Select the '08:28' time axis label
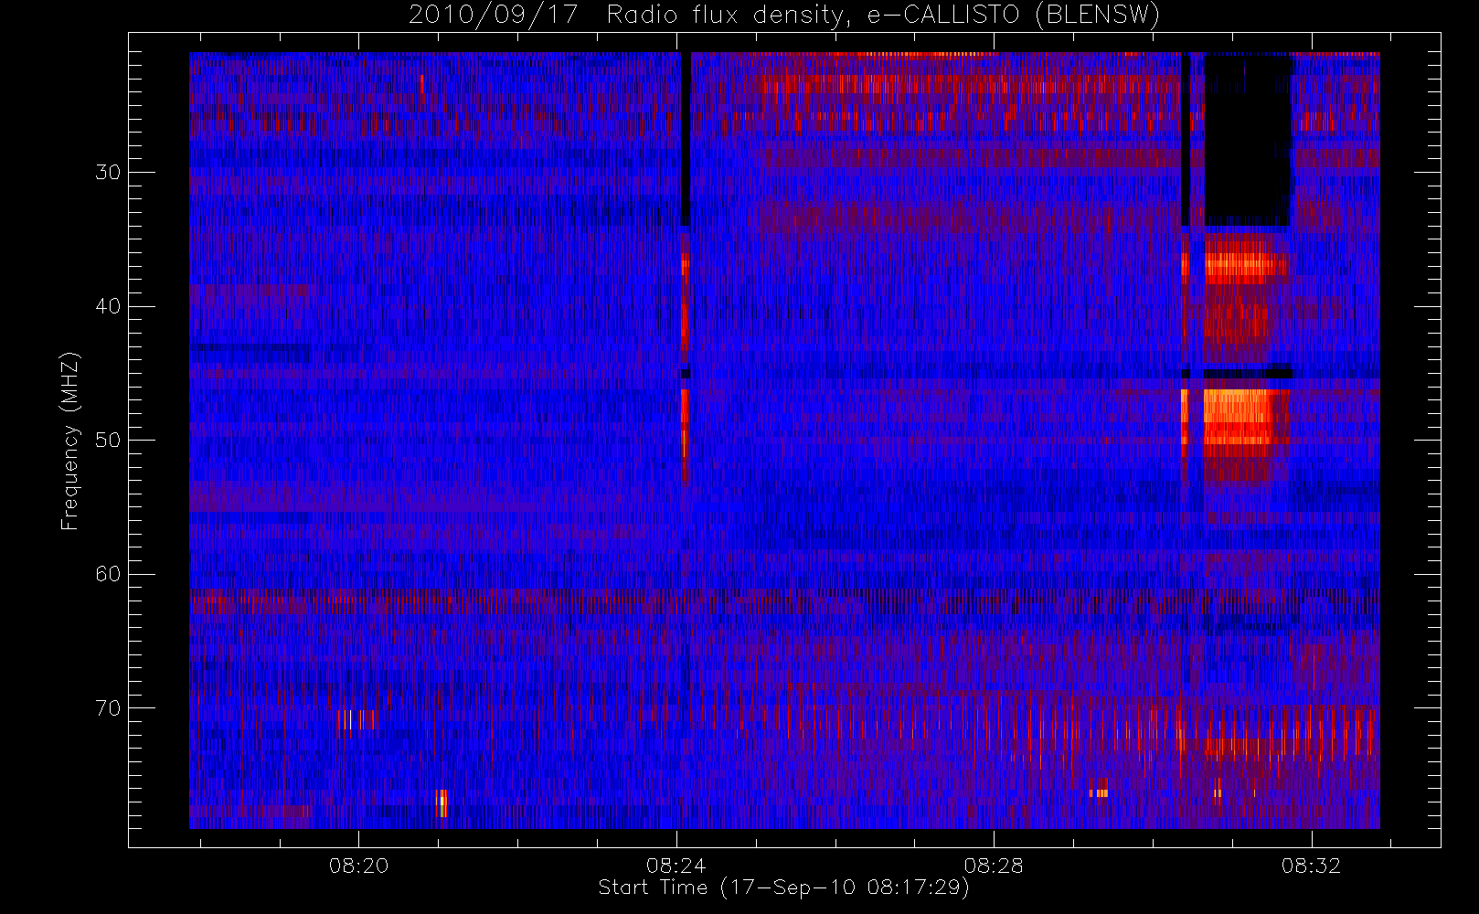The width and height of the screenshot is (1479, 914). click(994, 866)
